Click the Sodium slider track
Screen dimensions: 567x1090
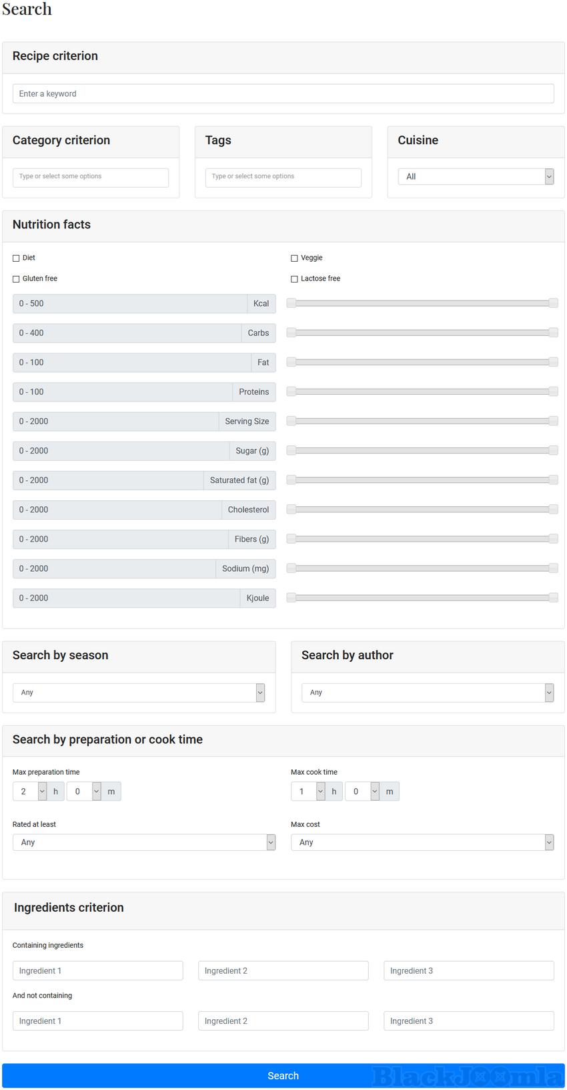coord(422,568)
